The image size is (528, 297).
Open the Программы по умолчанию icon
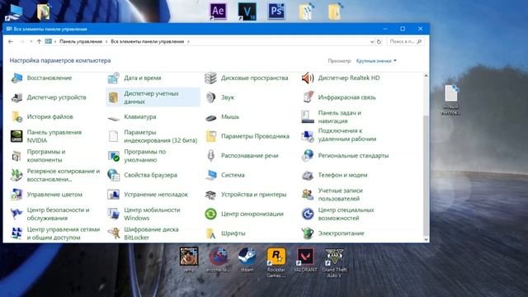(x=114, y=156)
